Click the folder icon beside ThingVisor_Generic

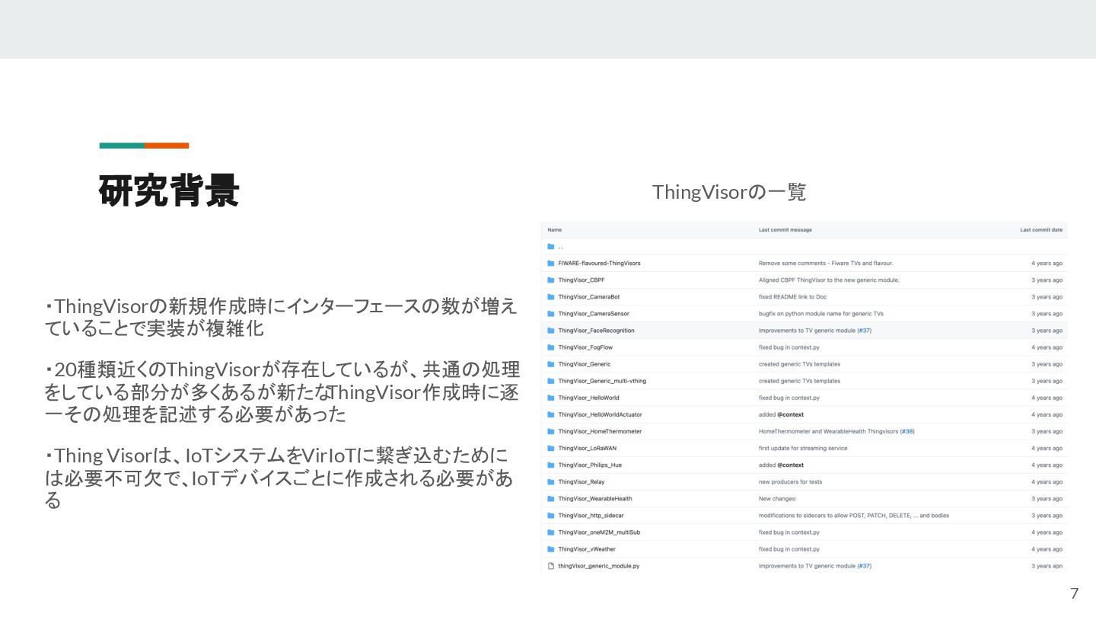pos(550,363)
